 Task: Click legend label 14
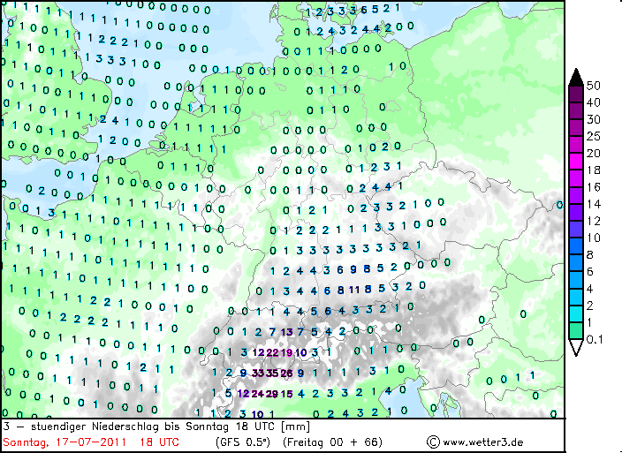click(594, 204)
